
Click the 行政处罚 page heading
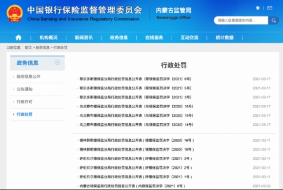(174, 65)
